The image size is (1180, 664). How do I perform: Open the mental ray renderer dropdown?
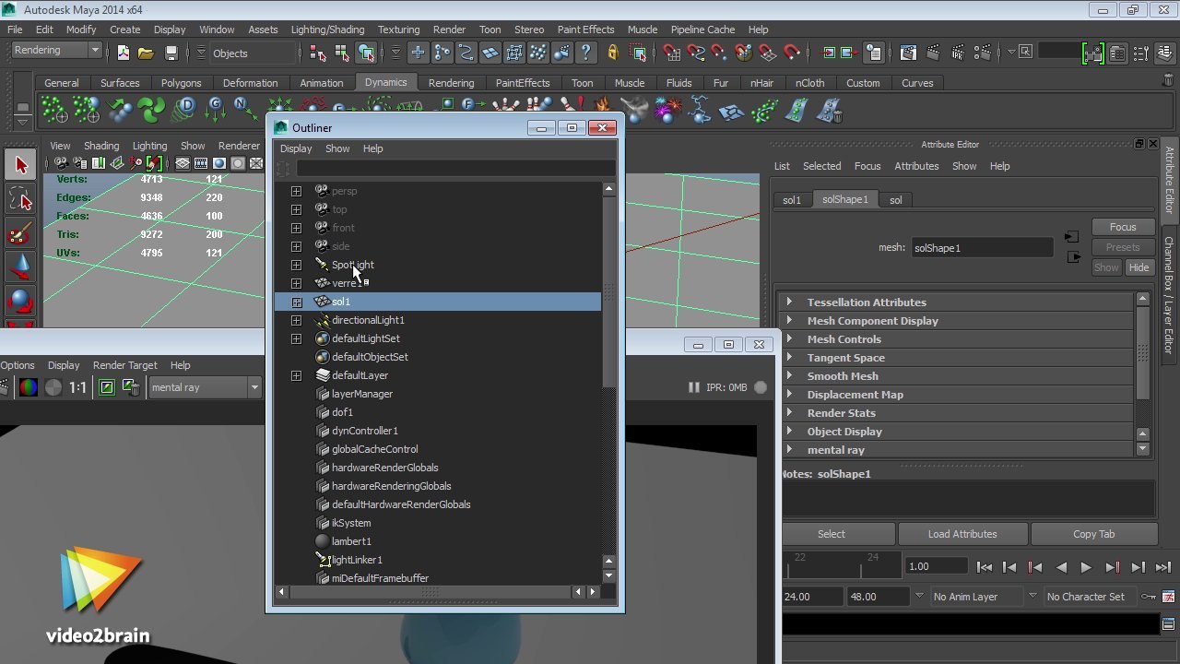(x=205, y=387)
